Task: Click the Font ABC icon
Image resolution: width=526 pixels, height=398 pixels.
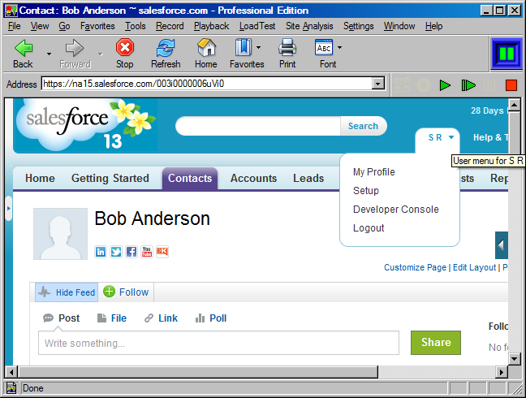Action: click(324, 47)
